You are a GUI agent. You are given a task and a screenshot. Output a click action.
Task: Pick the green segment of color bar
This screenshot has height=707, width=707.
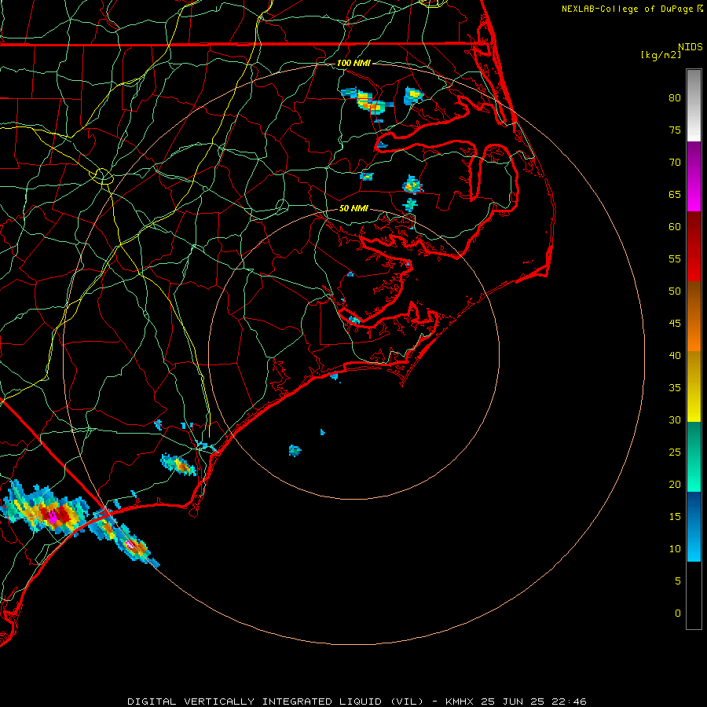694,456
